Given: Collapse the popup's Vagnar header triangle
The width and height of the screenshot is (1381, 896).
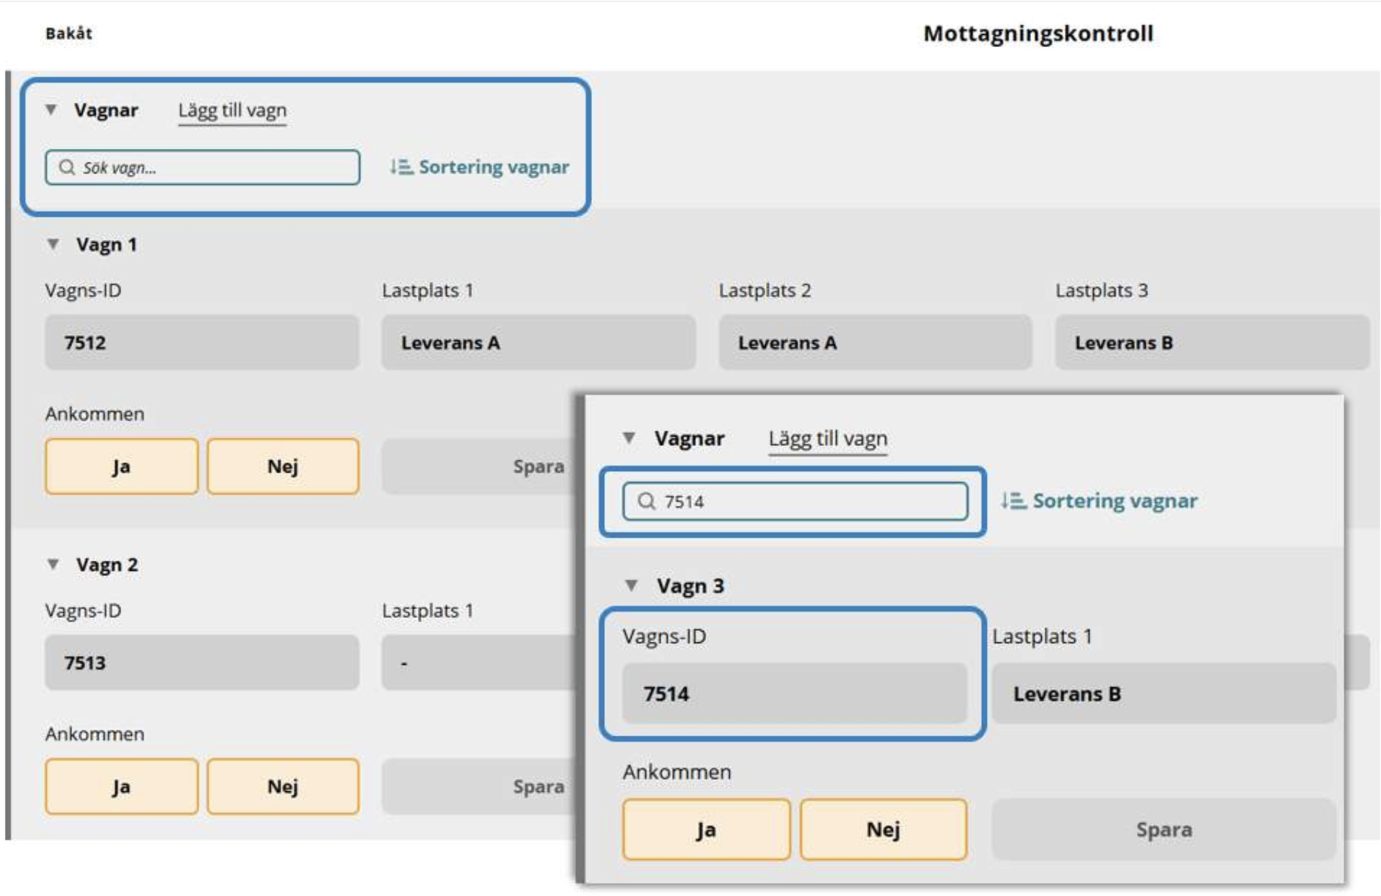Looking at the screenshot, I should tap(629, 438).
